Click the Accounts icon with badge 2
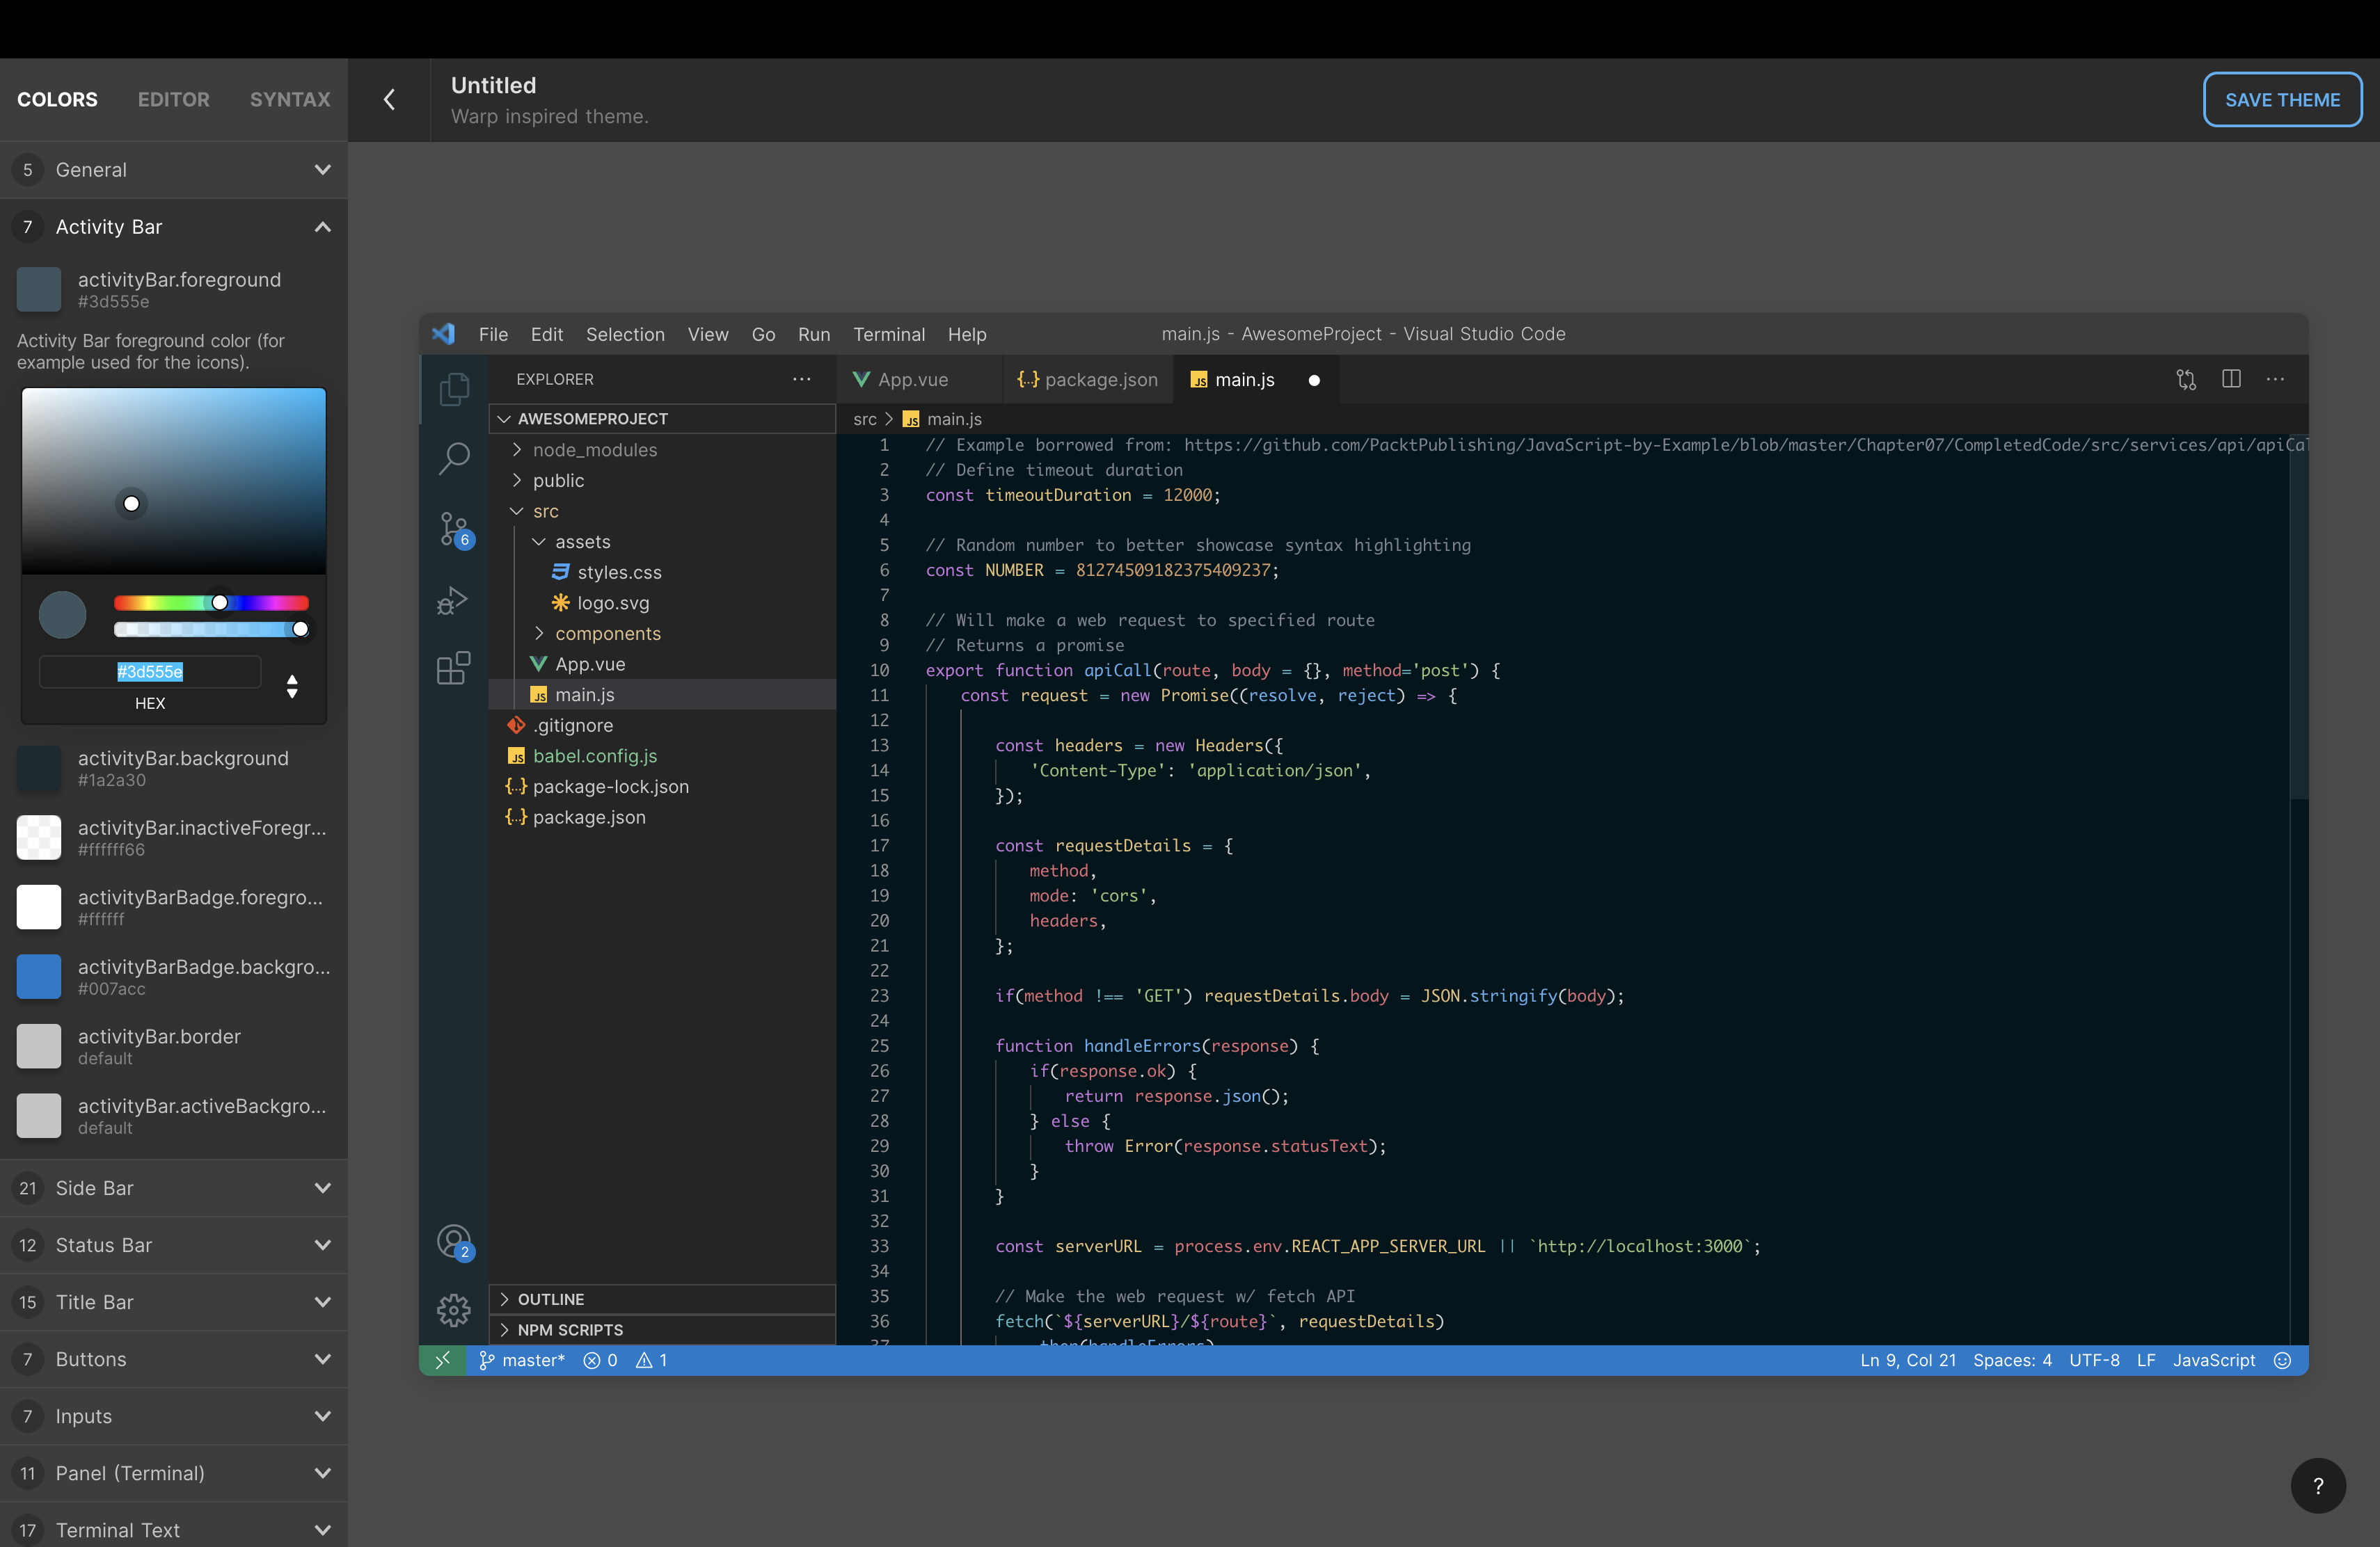The width and height of the screenshot is (2380, 1547). click(x=453, y=1241)
